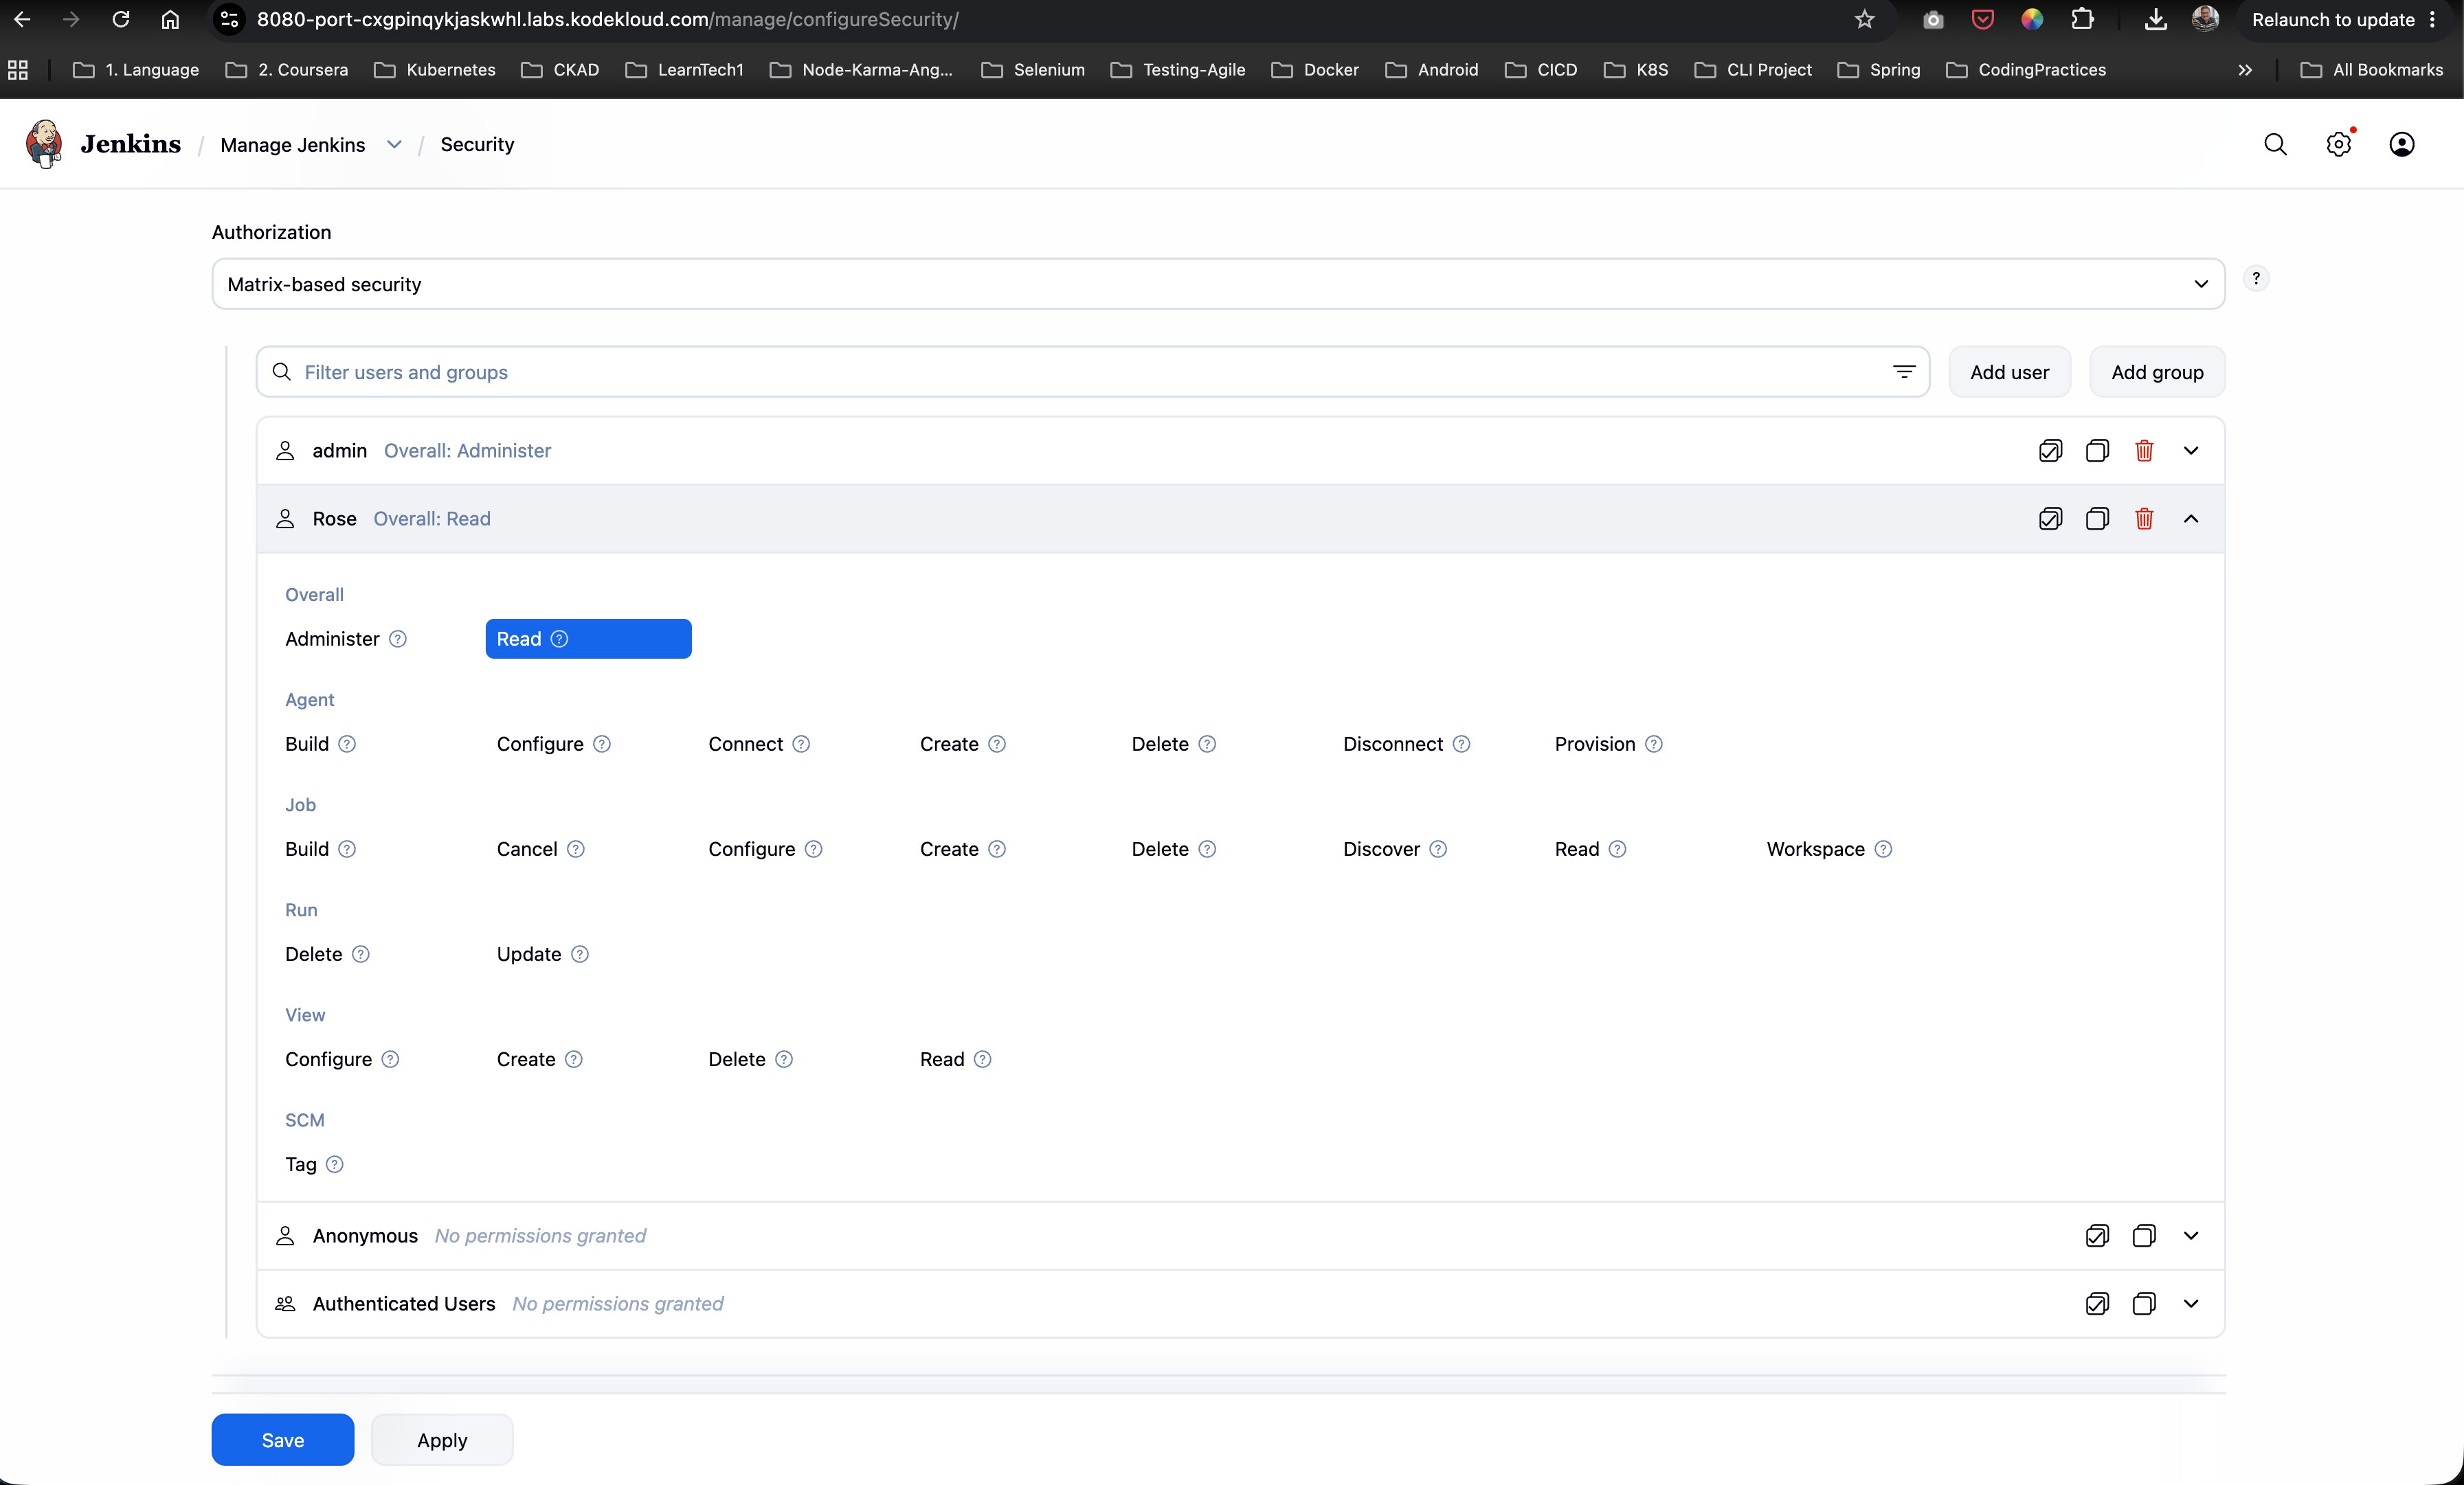Reload the browser page
The height and width of the screenshot is (1485, 2464).
(121, 19)
